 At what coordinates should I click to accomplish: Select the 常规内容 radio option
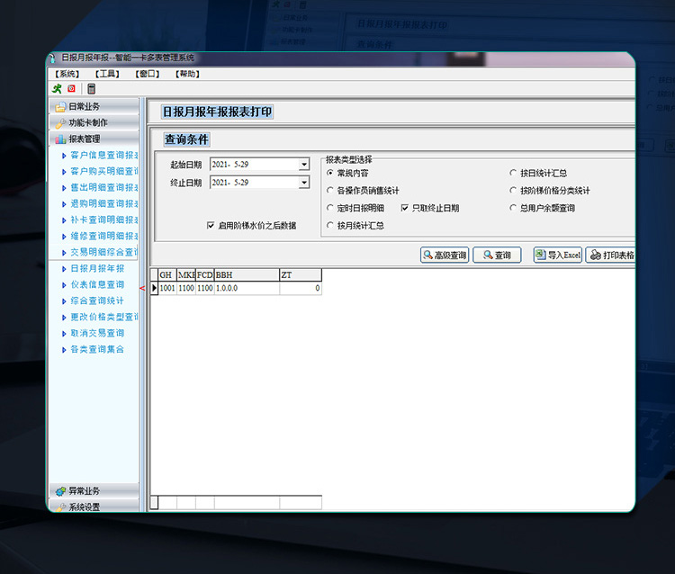click(330, 173)
